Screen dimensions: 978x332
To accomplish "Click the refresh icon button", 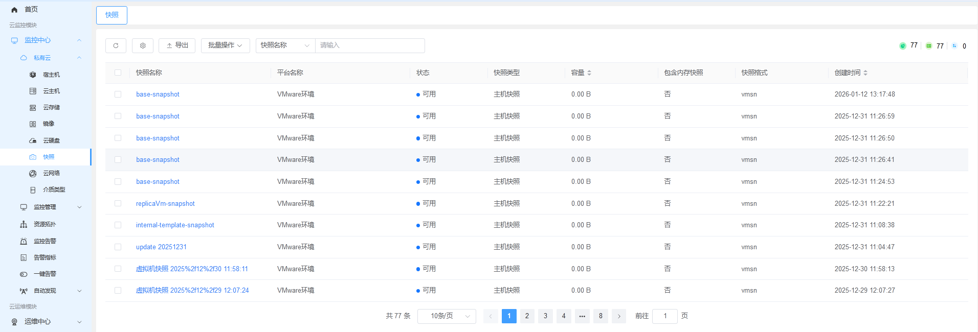I will pos(116,45).
